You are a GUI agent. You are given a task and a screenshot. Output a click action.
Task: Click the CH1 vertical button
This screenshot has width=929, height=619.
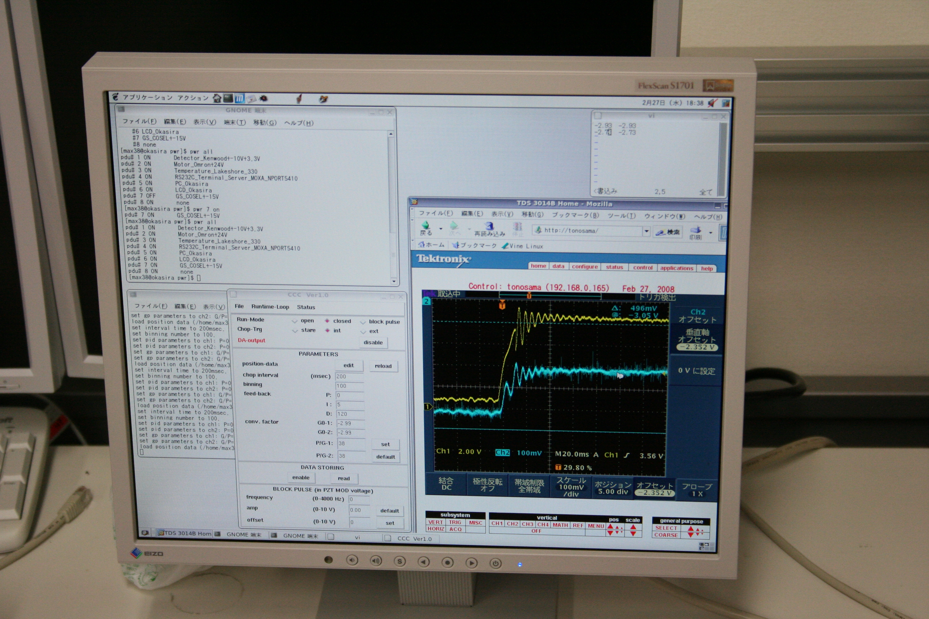tap(497, 523)
